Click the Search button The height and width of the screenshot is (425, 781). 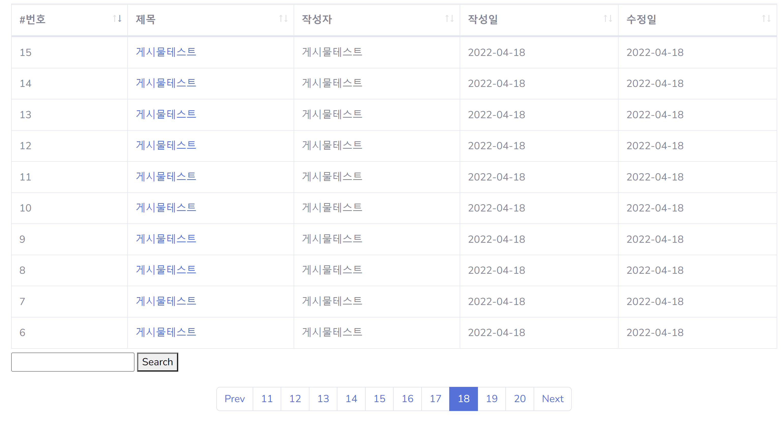(x=157, y=362)
